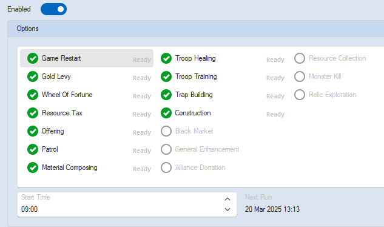Select the Construction list item label

pyautogui.click(x=193, y=113)
